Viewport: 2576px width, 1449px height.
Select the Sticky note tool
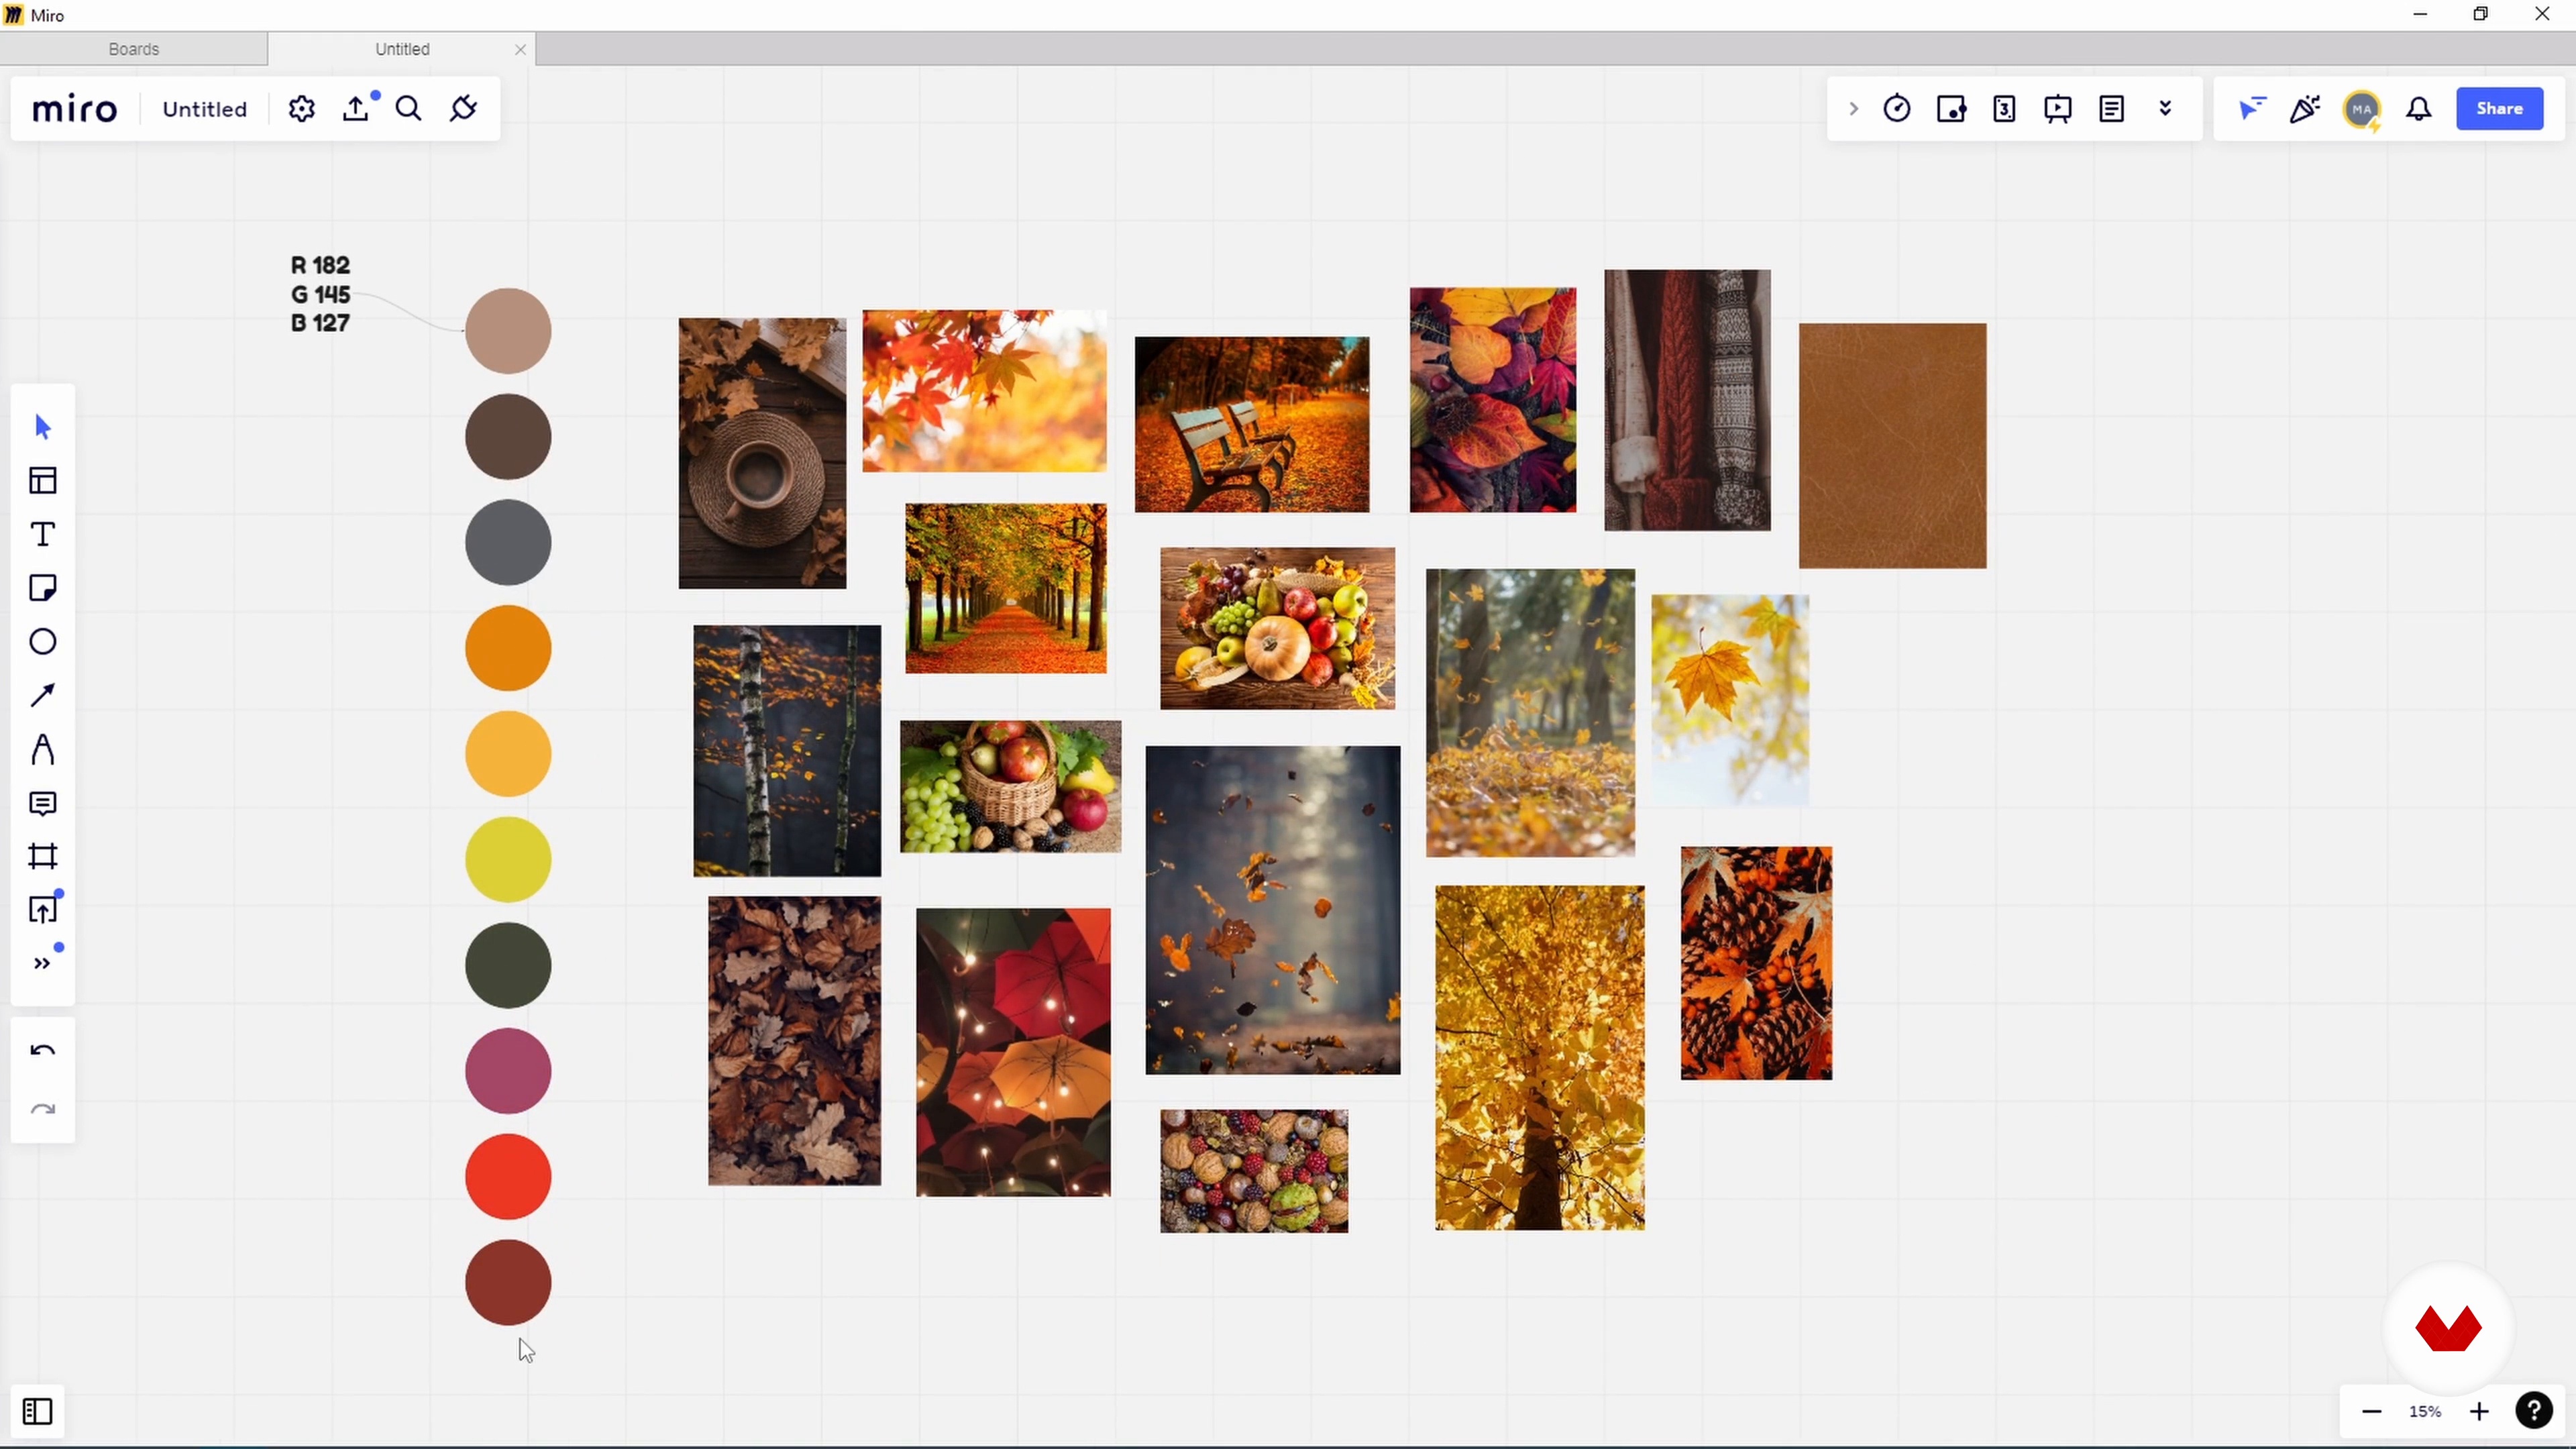point(42,588)
